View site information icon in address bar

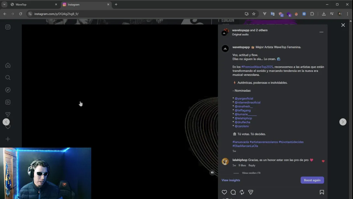point(30,14)
